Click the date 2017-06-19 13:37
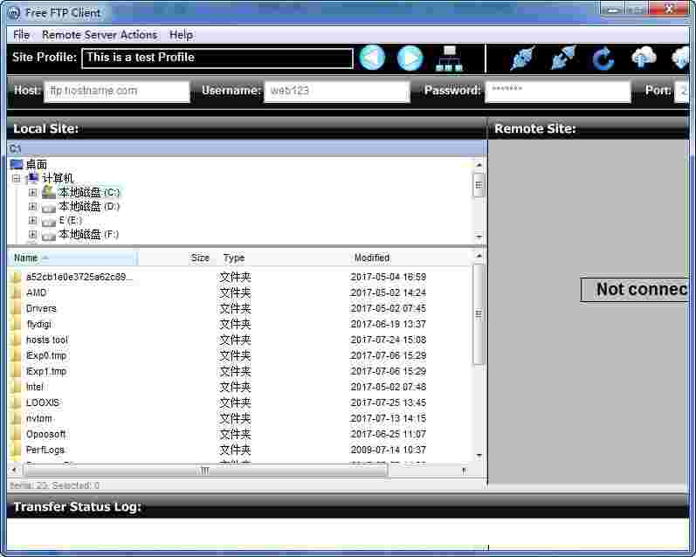Image resolution: width=696 pixels, height=557 pixels. click(x=389, y=325)
